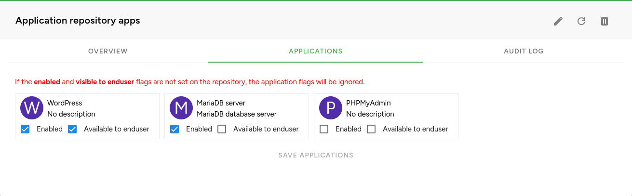632x196 pixels.
Task: Select the Applications tab
Action: [x=316, y=51]
